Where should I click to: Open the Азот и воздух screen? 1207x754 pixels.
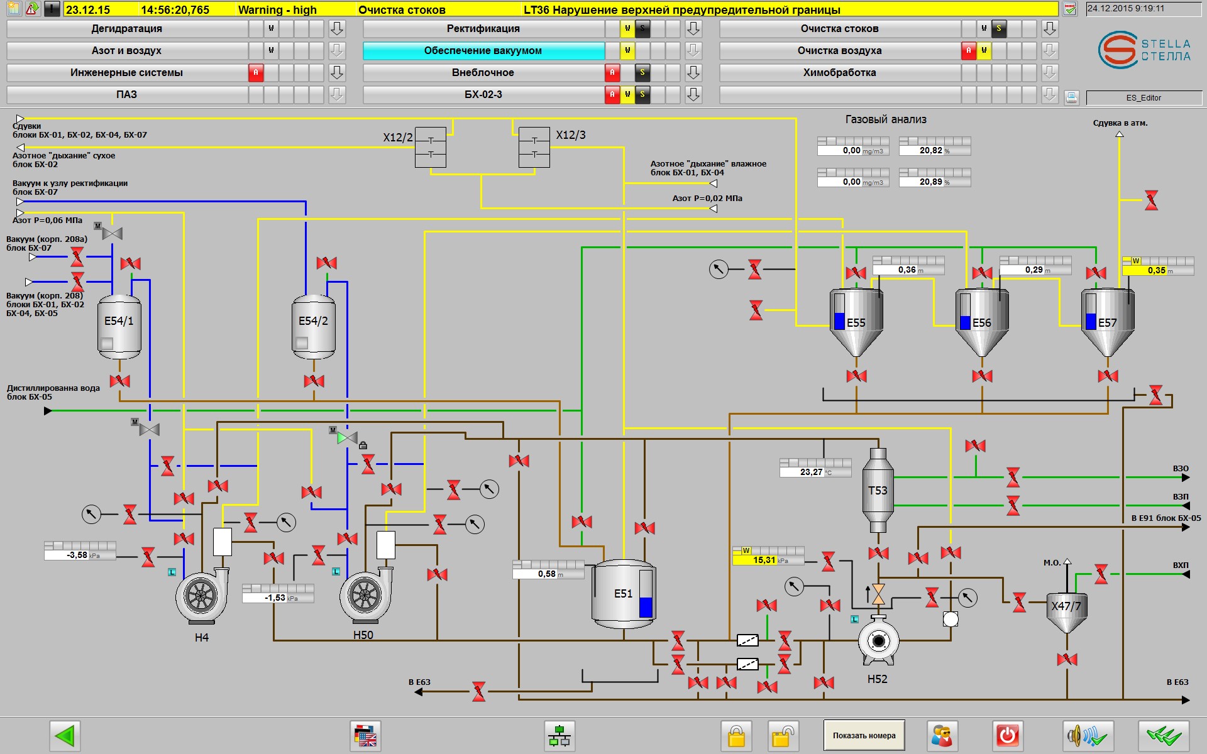click(x=127, y=50)
